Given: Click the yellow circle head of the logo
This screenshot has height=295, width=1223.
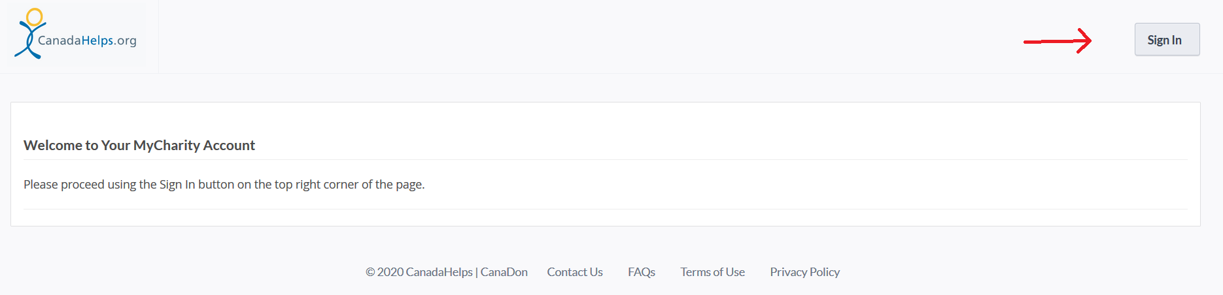Looking at the screenshot, I should pyautogui.click(x=35, y=16).
